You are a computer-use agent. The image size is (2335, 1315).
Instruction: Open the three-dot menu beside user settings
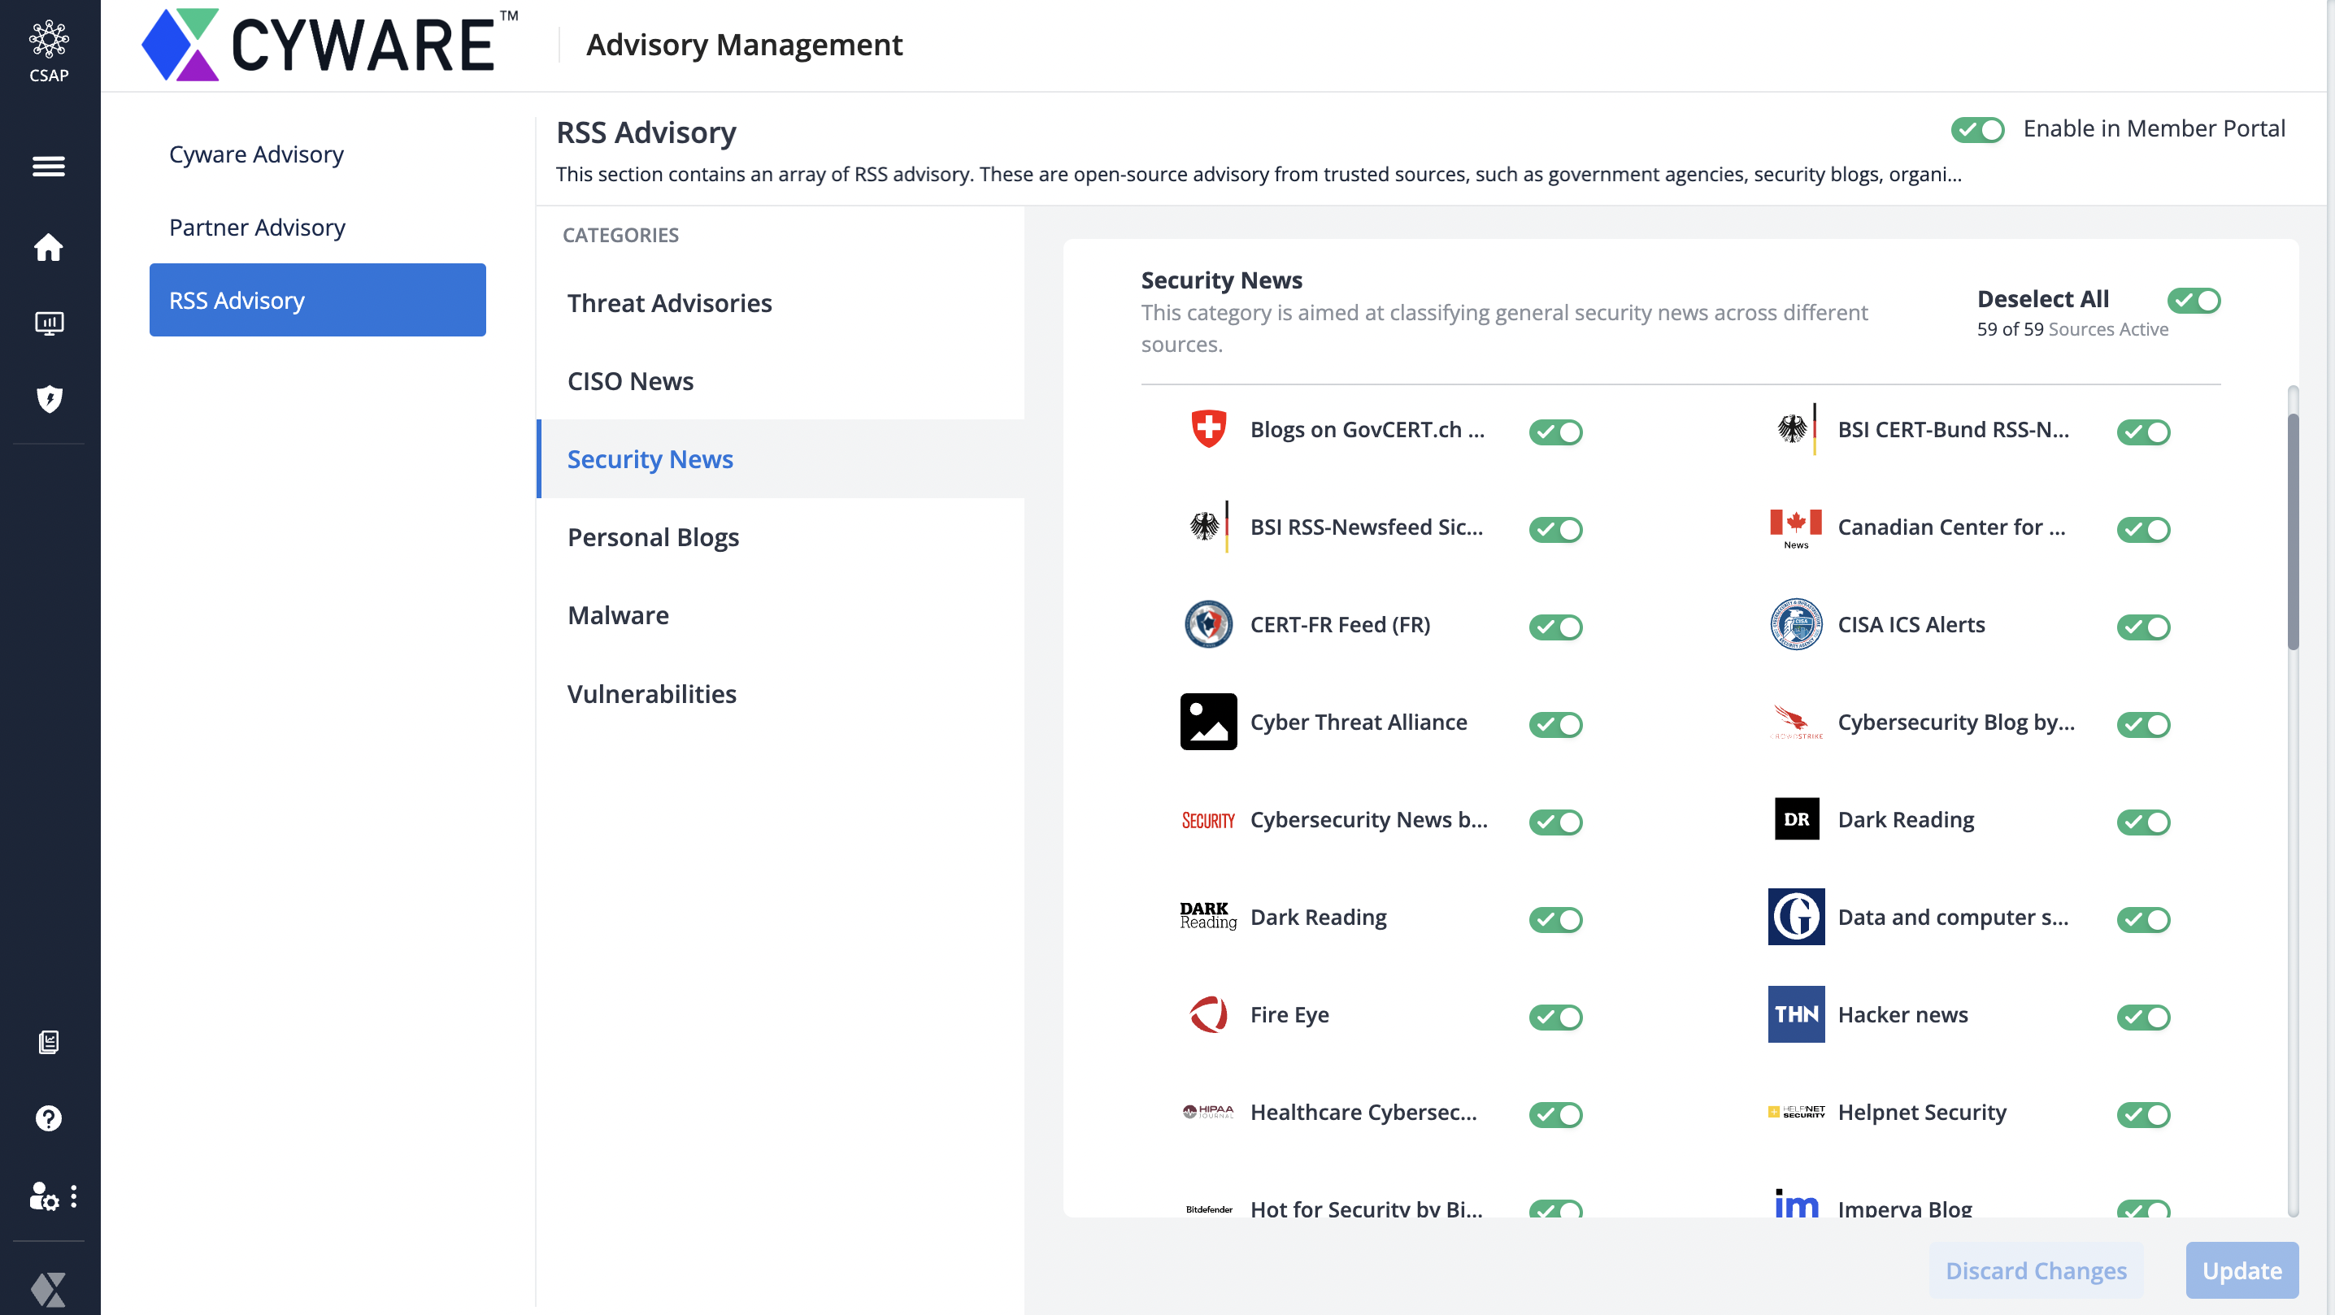click(73, 1196)
